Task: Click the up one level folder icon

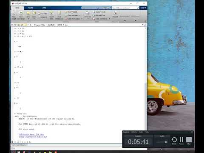Action: point(19,25)
